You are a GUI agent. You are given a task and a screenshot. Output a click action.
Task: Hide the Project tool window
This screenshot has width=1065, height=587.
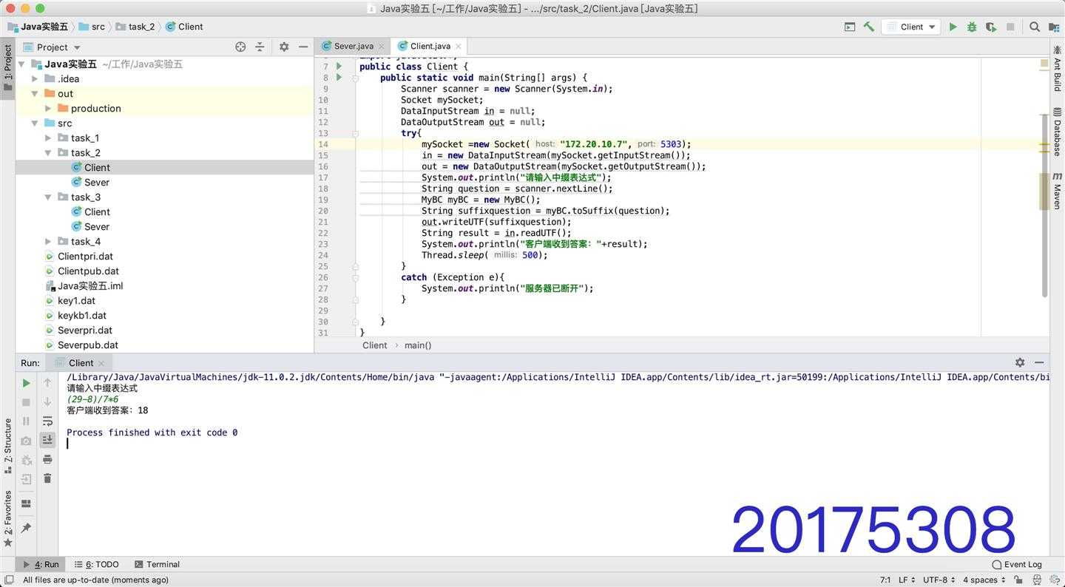[x=303, y=47]
